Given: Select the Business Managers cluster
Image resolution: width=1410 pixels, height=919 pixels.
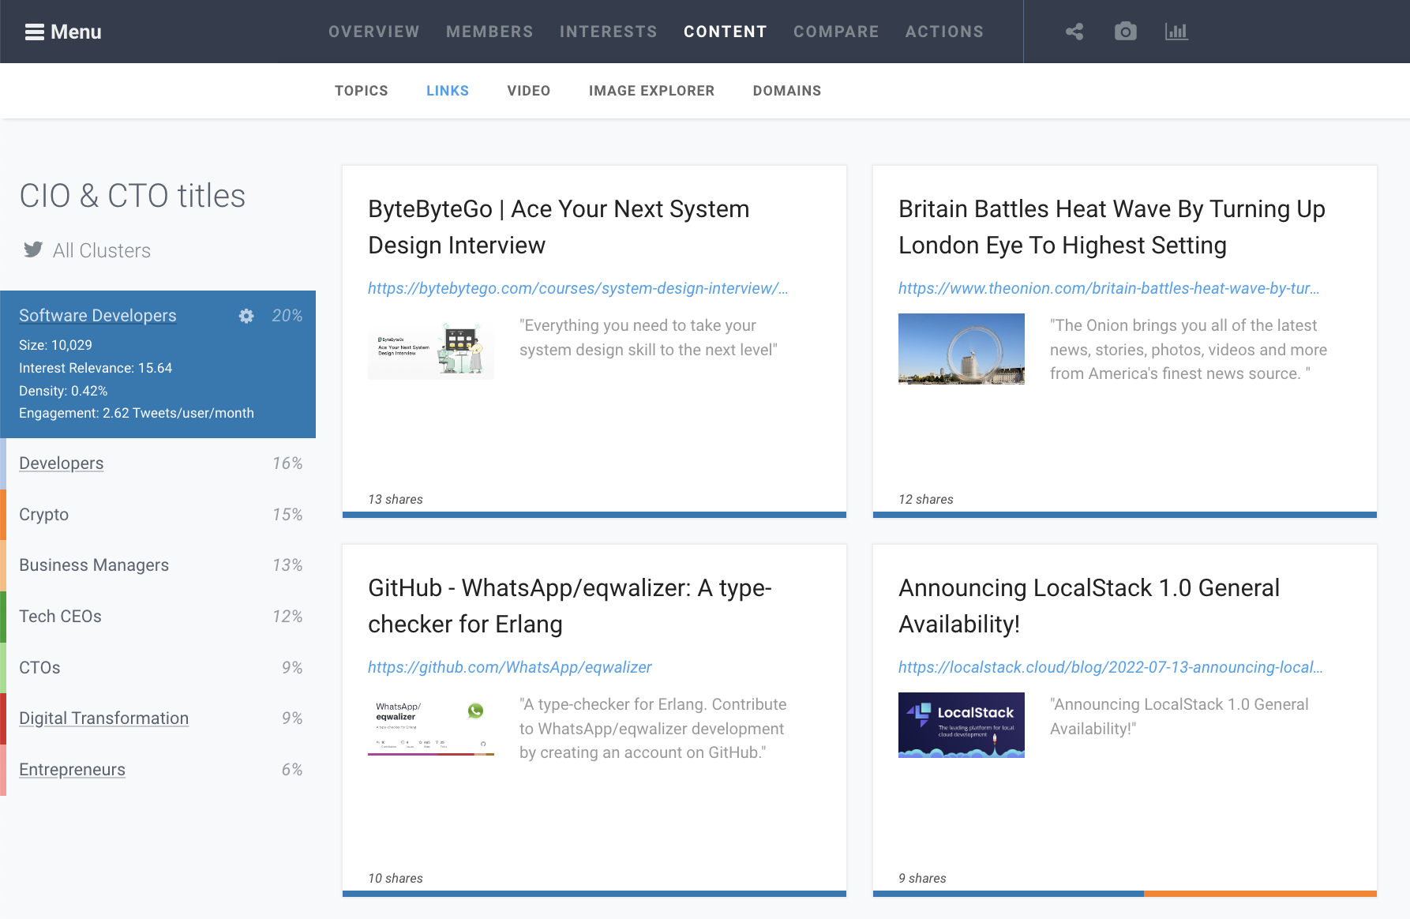Looking at the screenshot, I should click(x=94, y=565).
